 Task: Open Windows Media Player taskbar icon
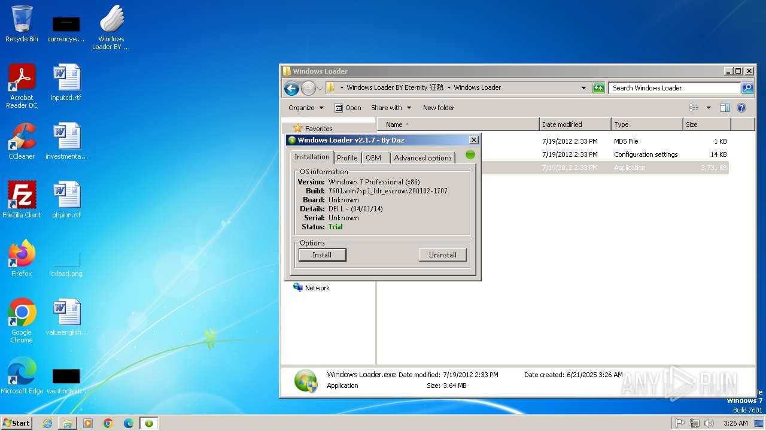coord(88,423)
